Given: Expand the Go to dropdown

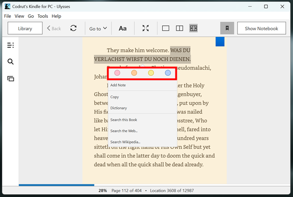Looking at the screenshot, I should click(x=98, y=28).
